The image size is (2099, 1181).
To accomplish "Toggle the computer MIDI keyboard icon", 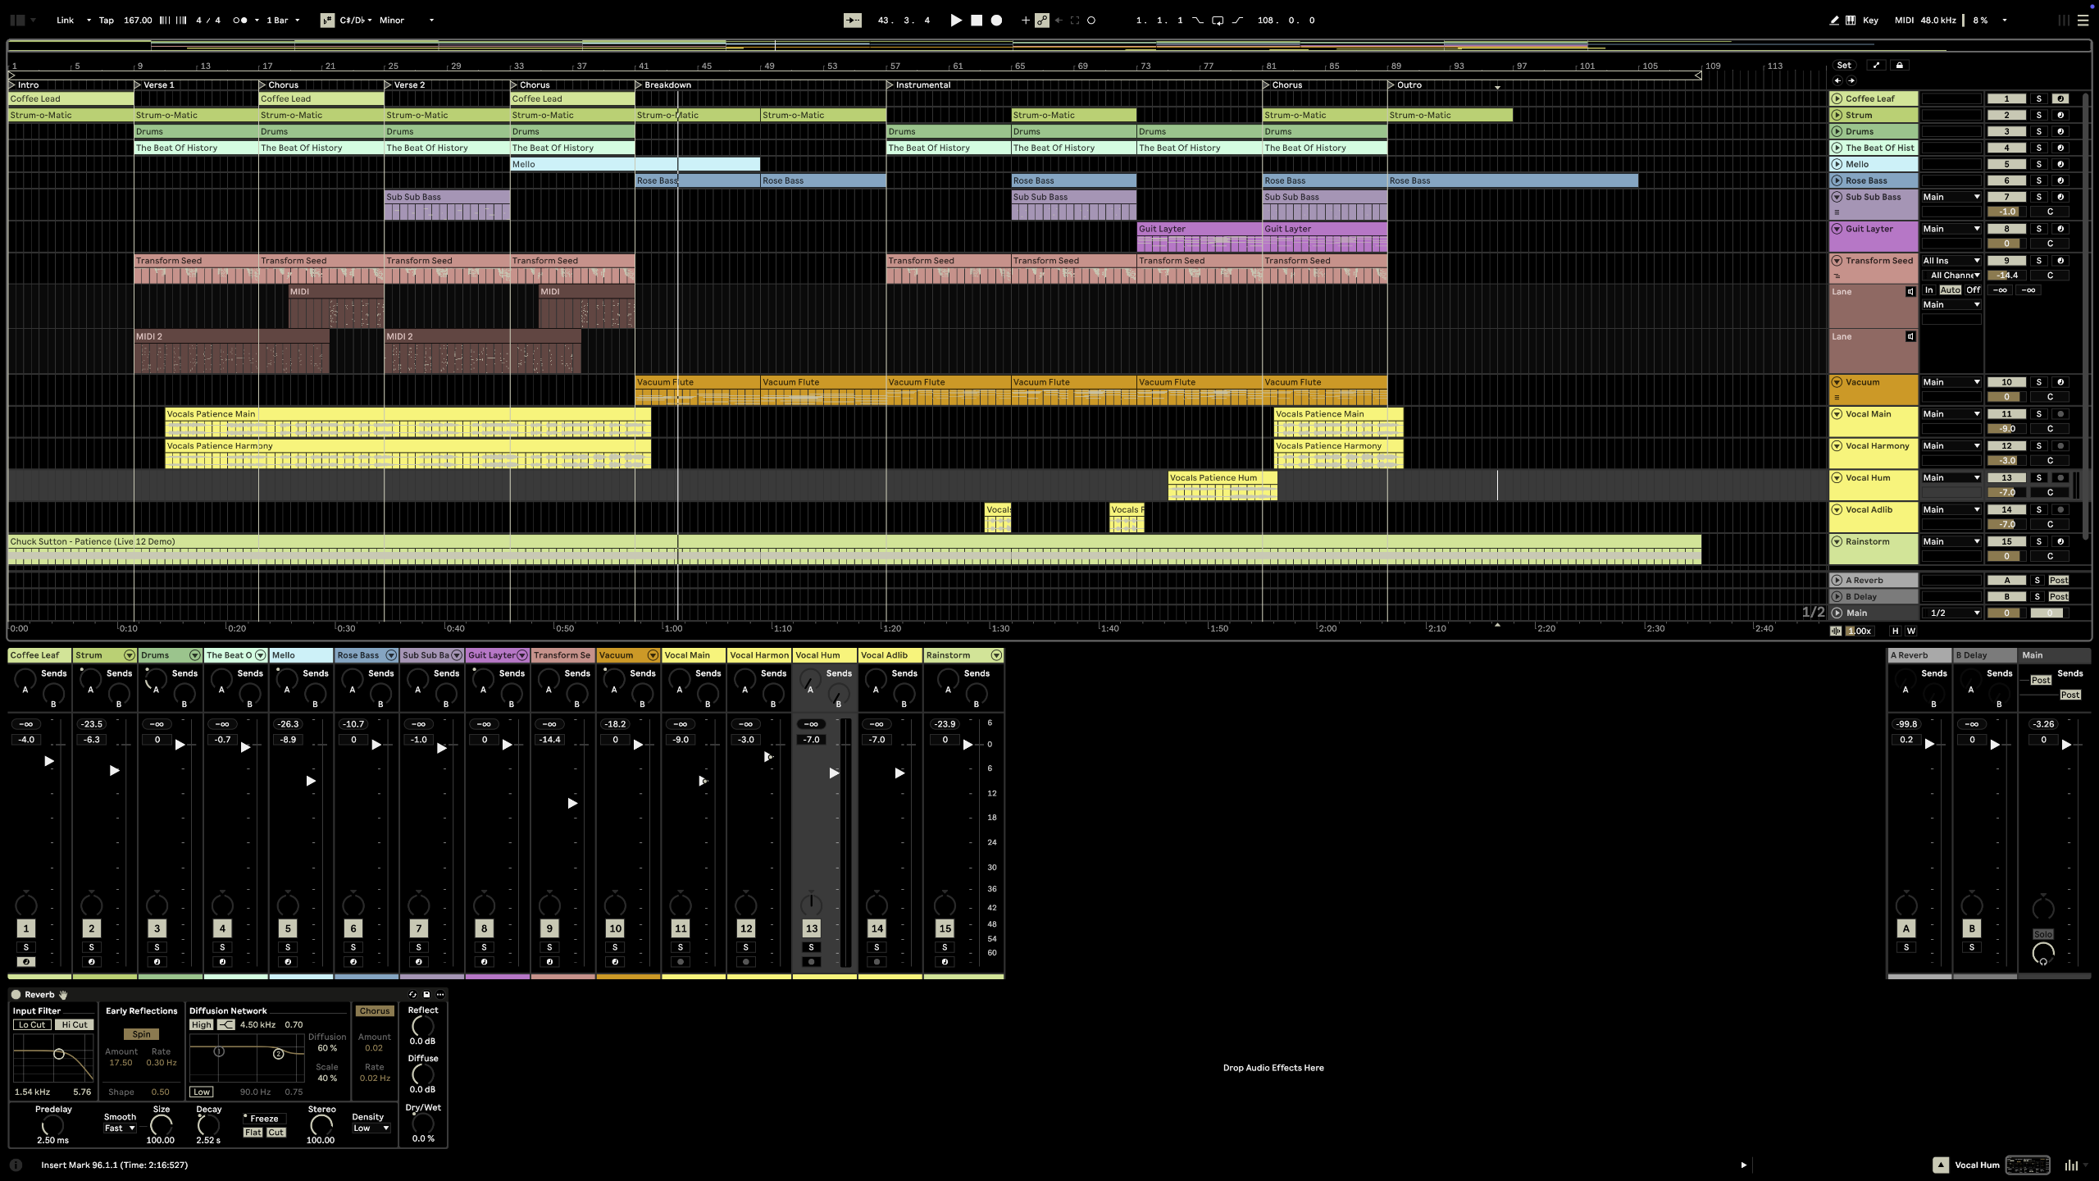I will tap(1851, 21).
